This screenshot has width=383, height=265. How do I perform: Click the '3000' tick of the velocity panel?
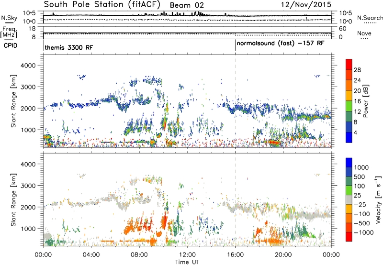pyautogui.click(x=28, y=186)
